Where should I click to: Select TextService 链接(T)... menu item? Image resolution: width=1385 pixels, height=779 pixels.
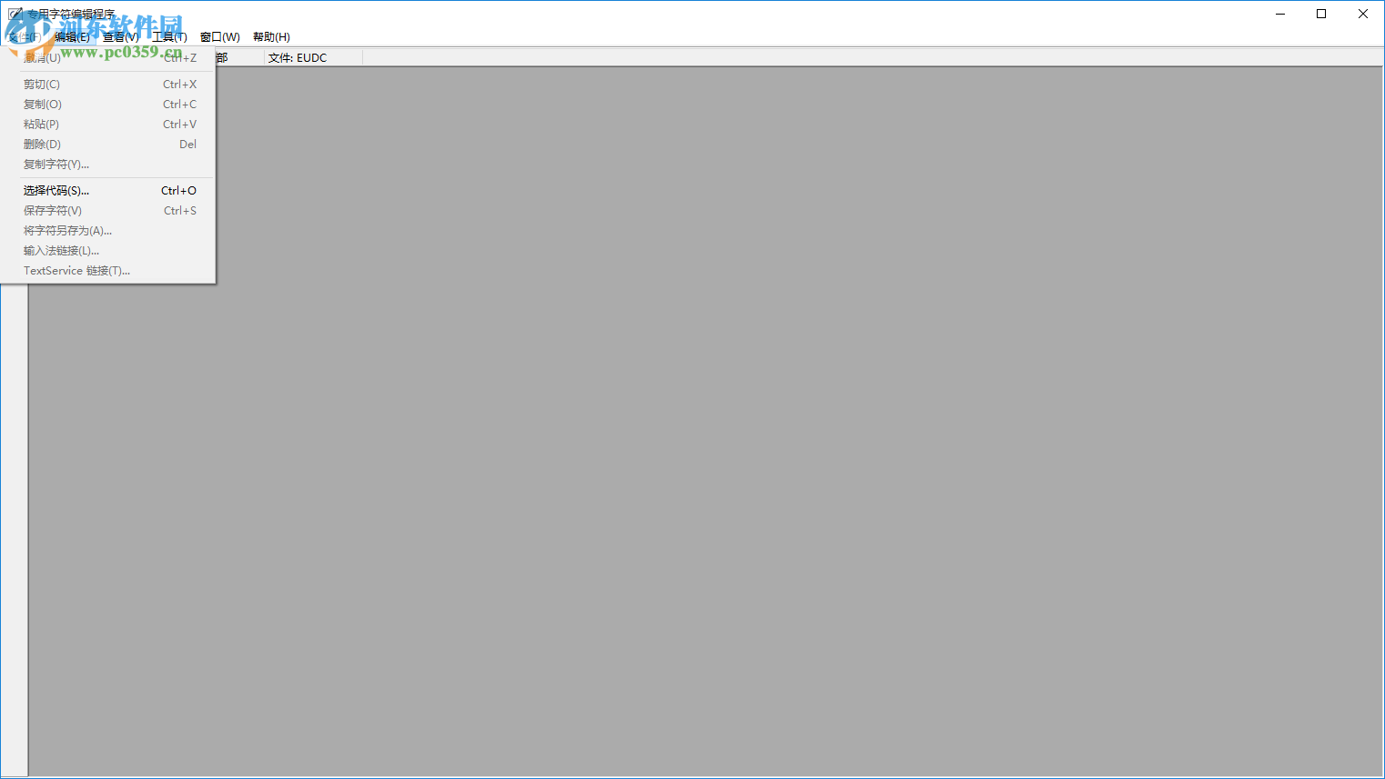tap(108, 271)
